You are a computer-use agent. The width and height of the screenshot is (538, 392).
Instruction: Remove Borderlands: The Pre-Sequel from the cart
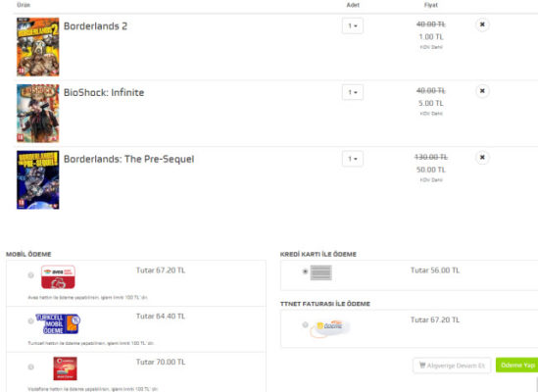tap(482, 157)
